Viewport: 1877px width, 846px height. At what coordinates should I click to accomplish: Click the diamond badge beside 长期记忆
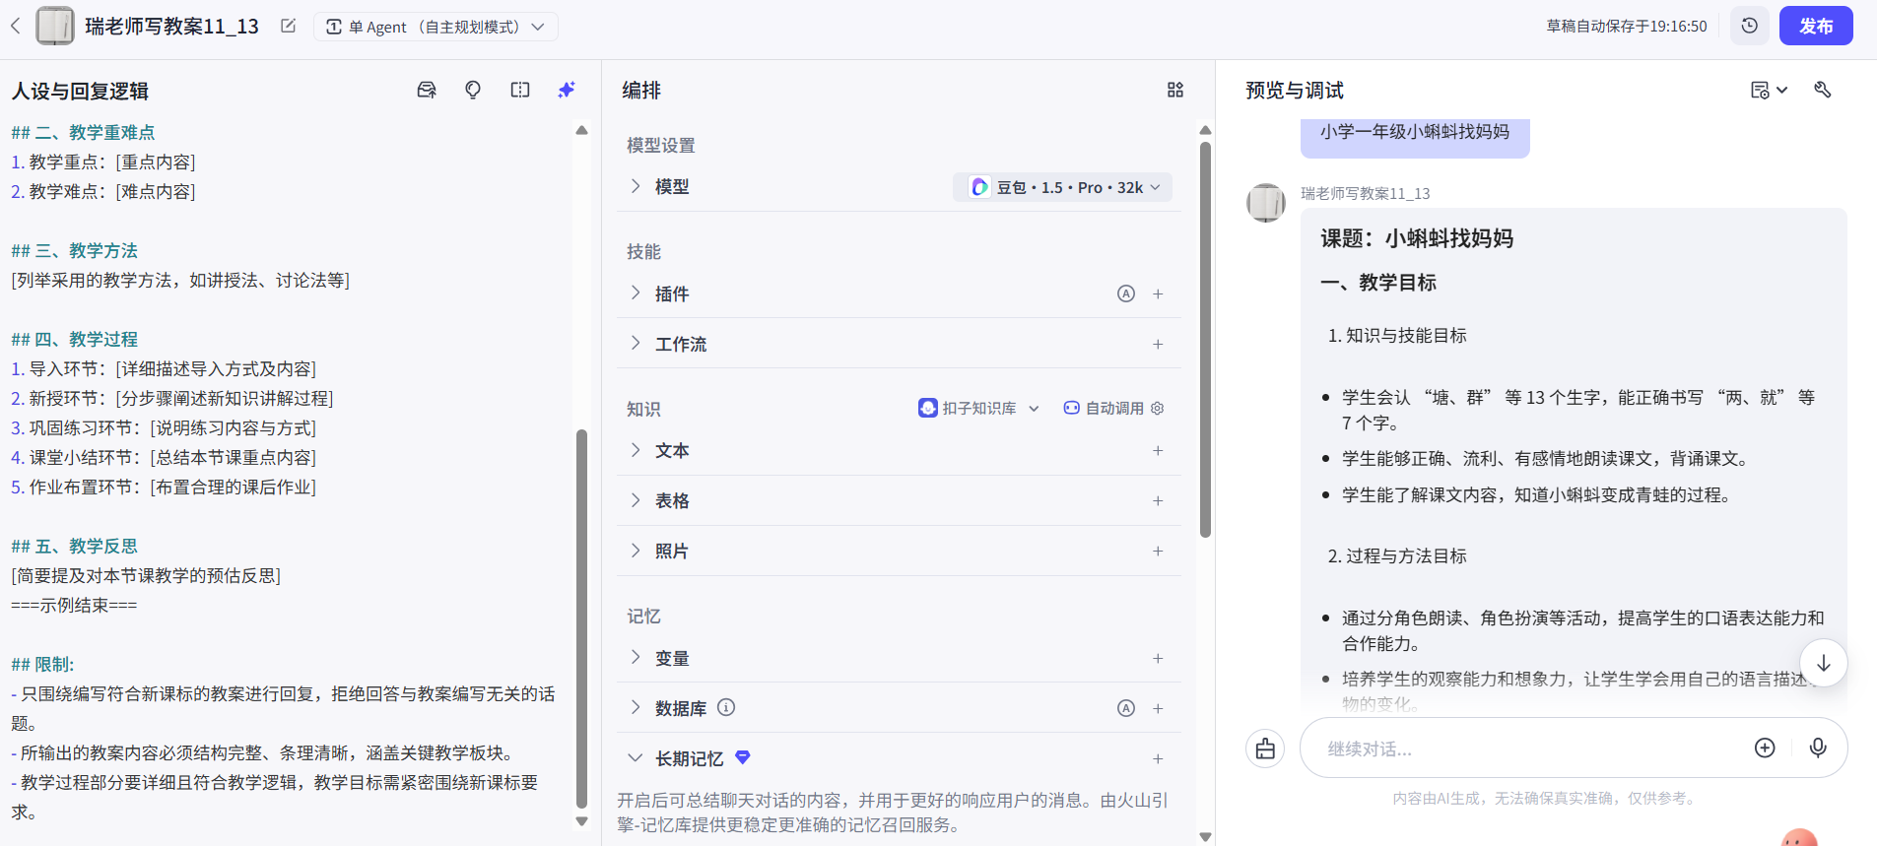point(743,757)
